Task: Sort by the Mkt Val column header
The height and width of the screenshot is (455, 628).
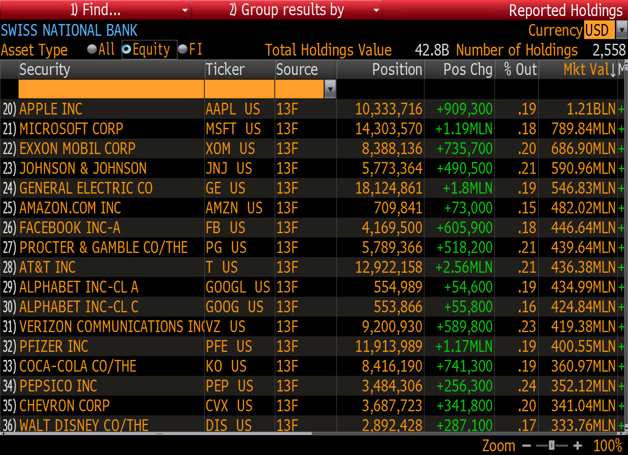Action: 578,69
